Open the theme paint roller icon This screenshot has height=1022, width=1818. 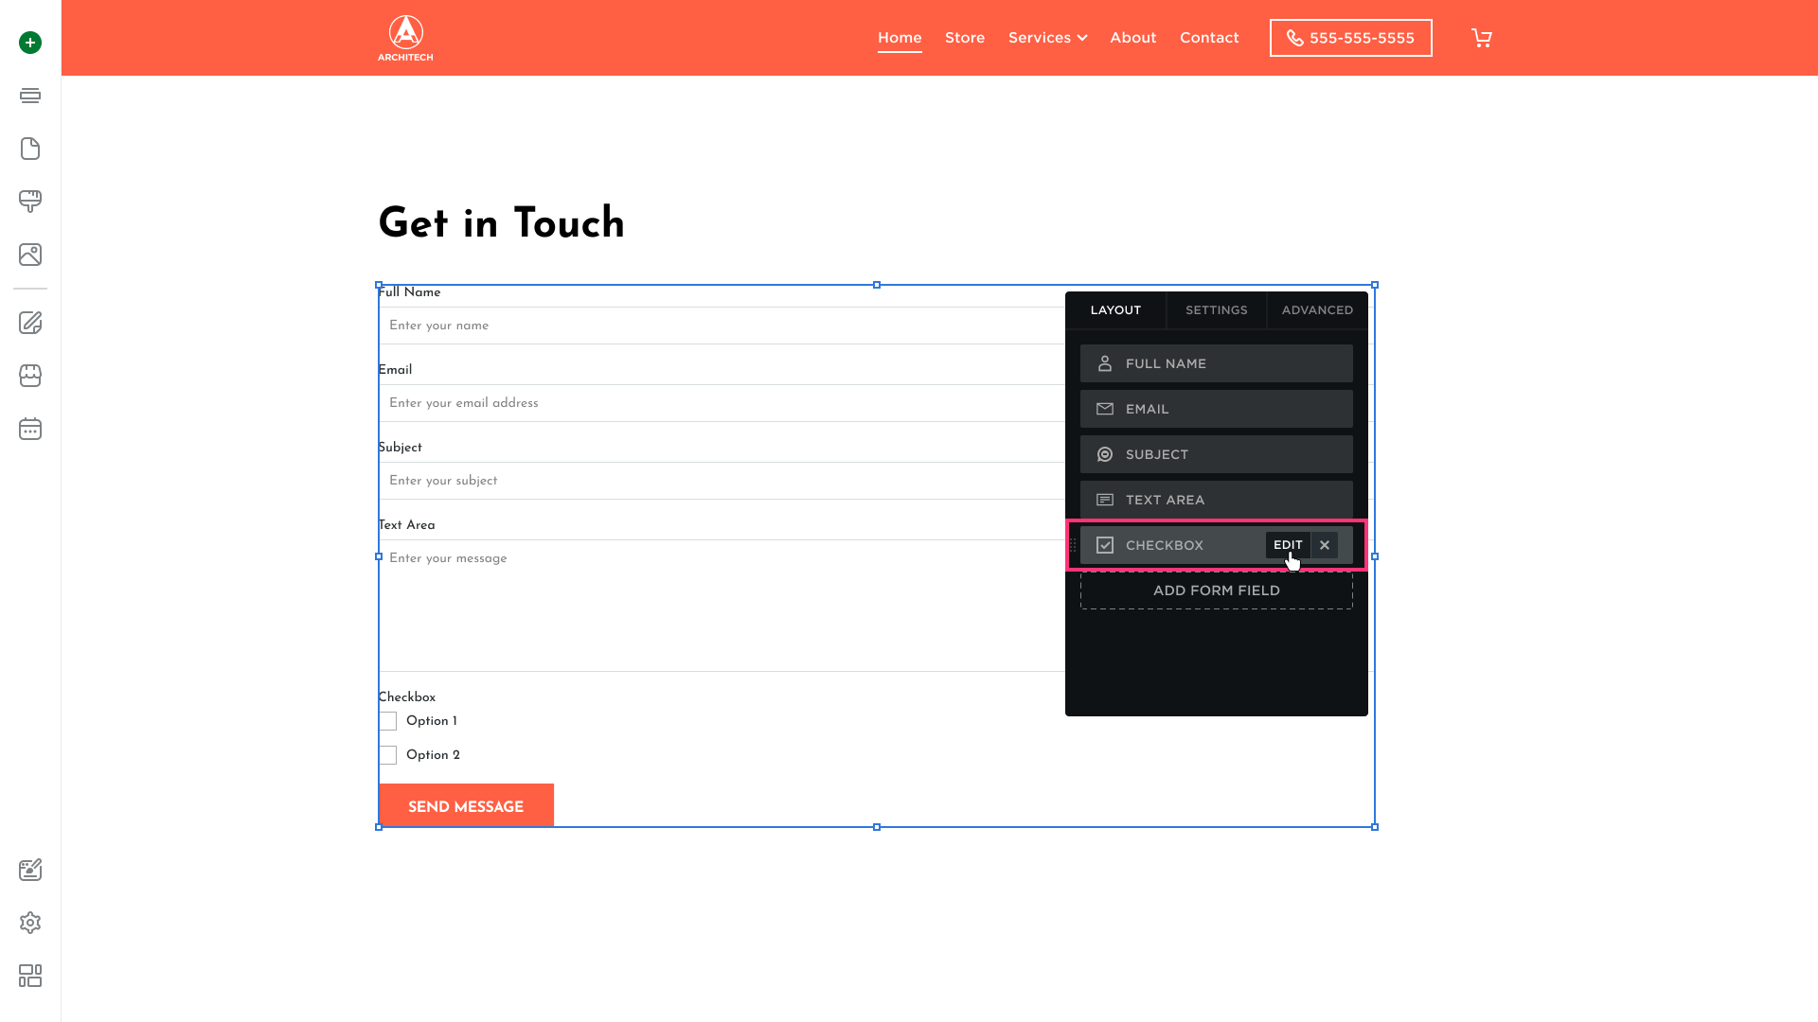[x=30, y=202]
